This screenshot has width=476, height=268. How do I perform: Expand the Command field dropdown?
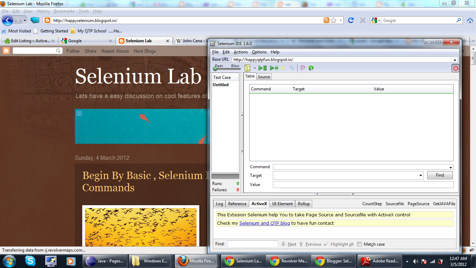pos(451,166)
